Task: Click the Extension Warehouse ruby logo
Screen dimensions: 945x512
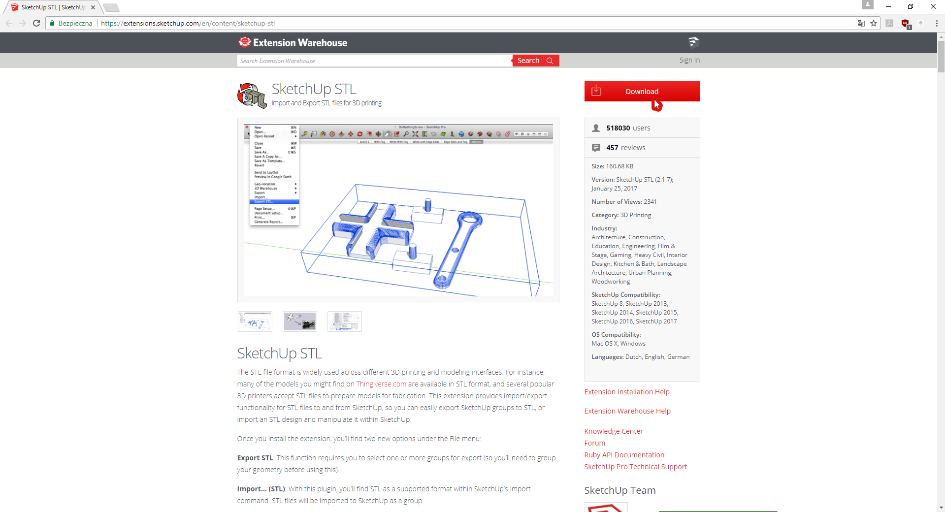Action: pyautogui.click(x=245, y=42)
